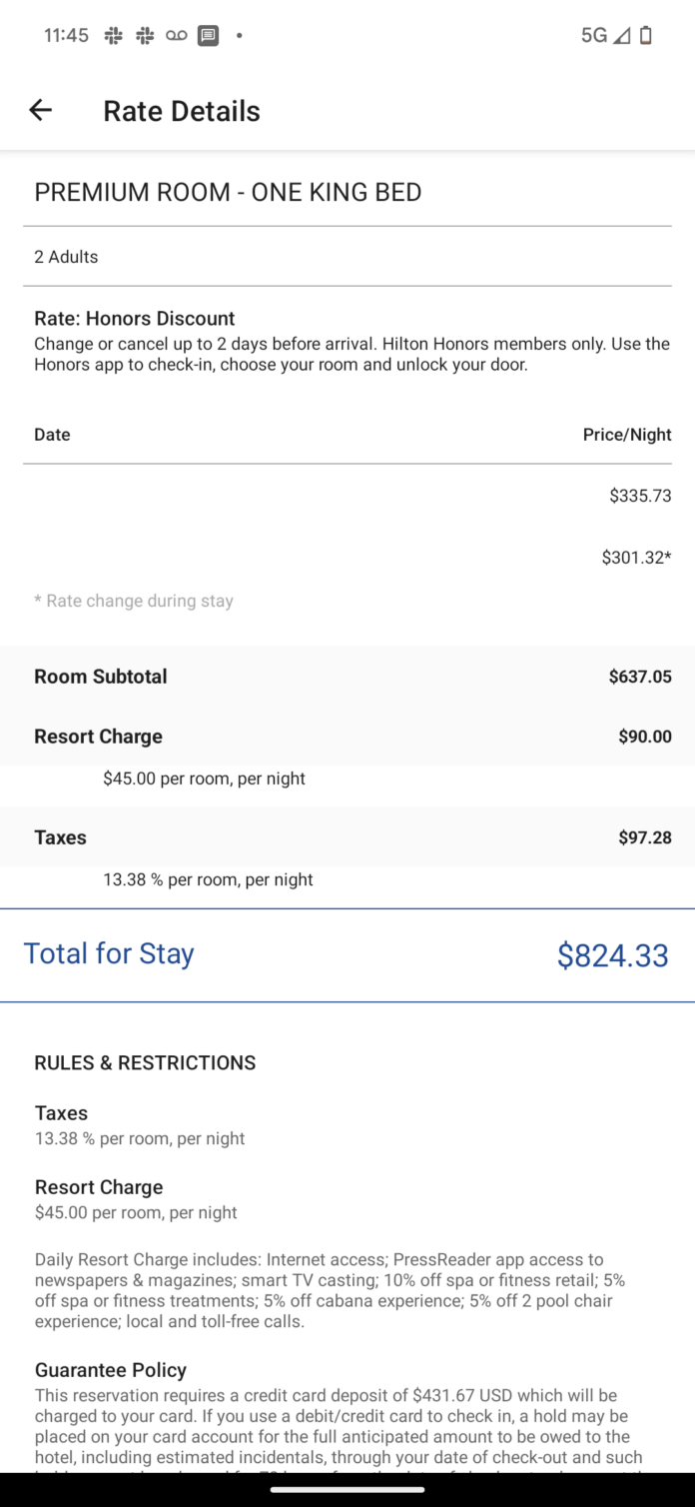Open the second Slack notification icon
The width and height of the screenshot is (695, 1507).
point(143,35)
